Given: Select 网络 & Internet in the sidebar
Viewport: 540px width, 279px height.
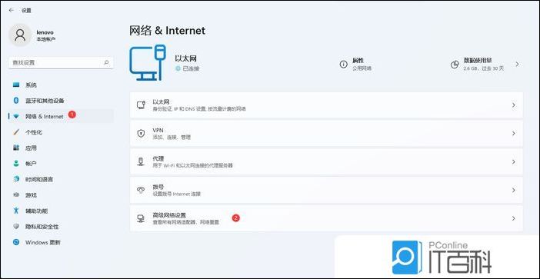Looking at the screenshot, I should click(61, 117).
